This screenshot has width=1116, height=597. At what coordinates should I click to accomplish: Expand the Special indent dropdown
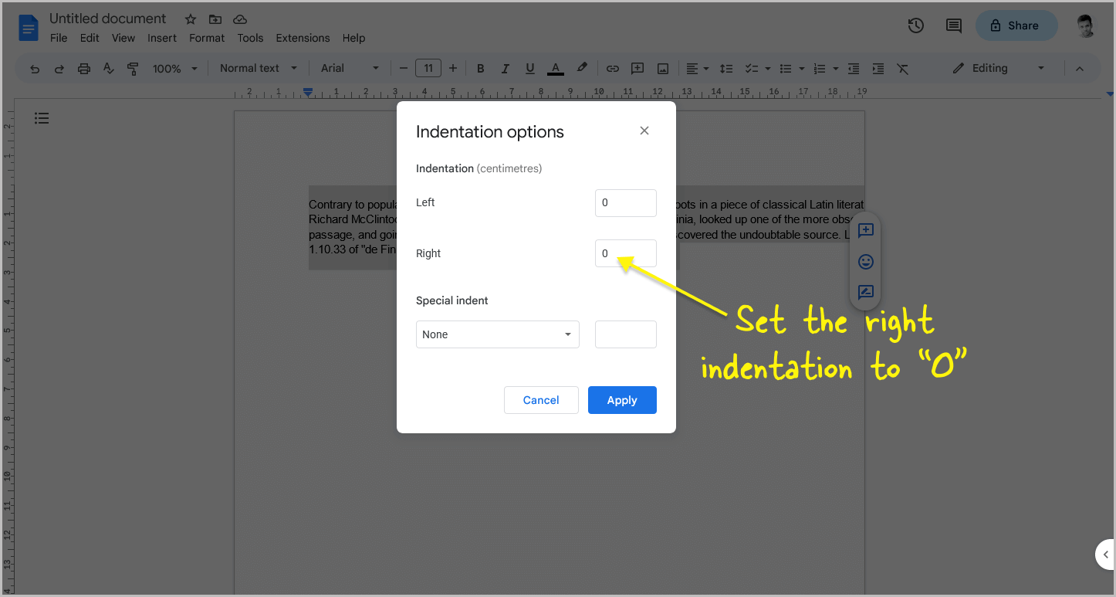pyautogui.click(x=497, y=334)
